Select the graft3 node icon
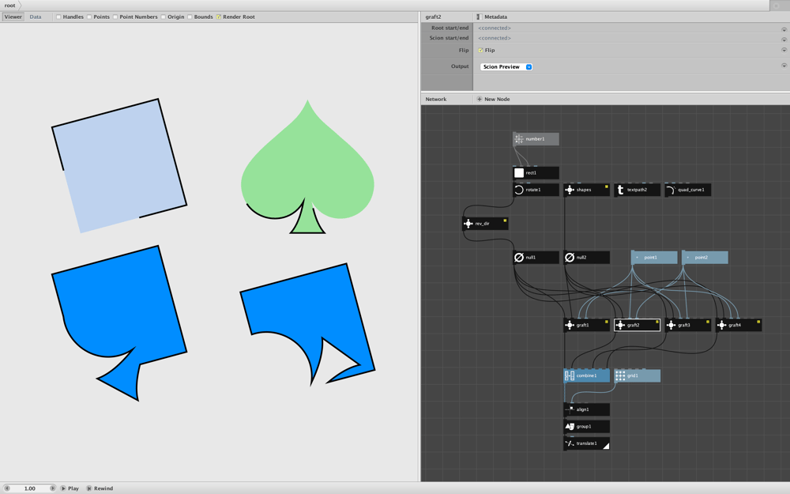 point(671,325)
